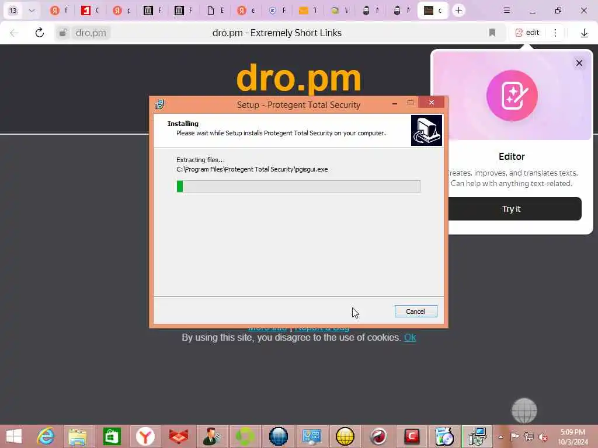Click the dro.pm address field
Viewport: 598px width, 448px height.
click(91, 33)
